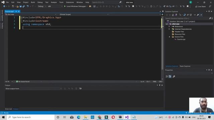Click the Opera icon in the taskbar
The height and width of the screenshot is (120, 214).
coord(113,117)
